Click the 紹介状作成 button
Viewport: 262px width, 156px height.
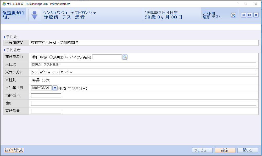tap(14, 150)
